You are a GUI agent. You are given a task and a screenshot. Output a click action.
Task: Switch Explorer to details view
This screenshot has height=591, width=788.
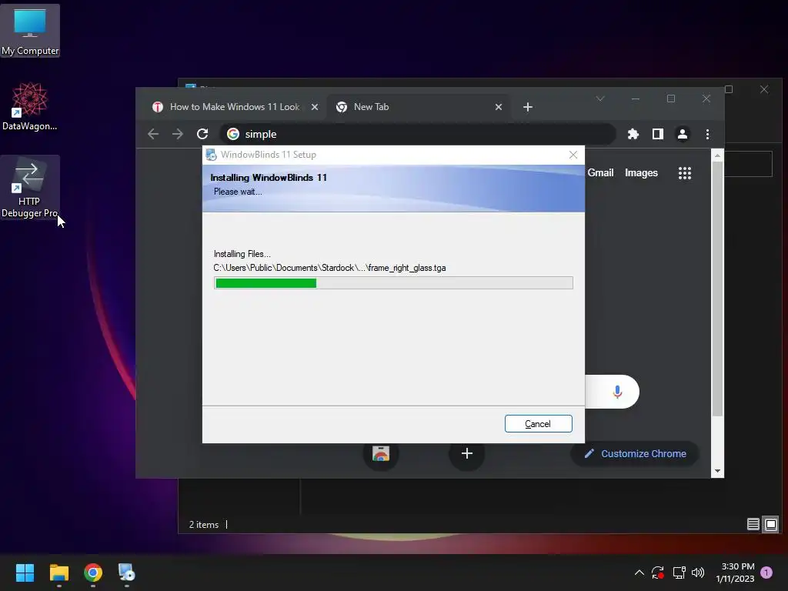[753, 525]
